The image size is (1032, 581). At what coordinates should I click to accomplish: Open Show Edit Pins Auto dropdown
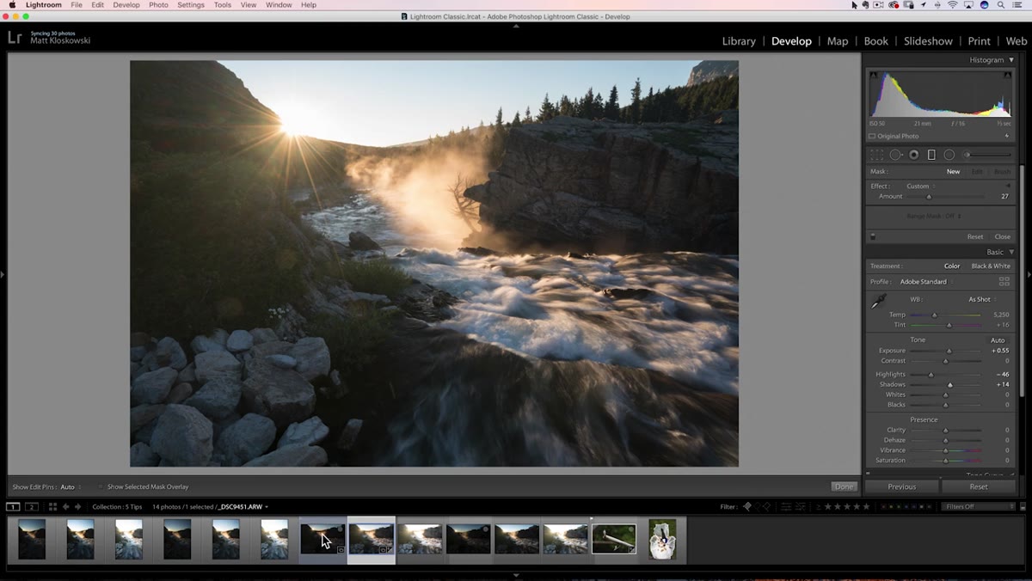tap(70, 487)
